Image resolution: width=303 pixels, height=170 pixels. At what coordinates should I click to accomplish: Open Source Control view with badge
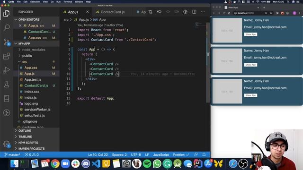(7, 42)
